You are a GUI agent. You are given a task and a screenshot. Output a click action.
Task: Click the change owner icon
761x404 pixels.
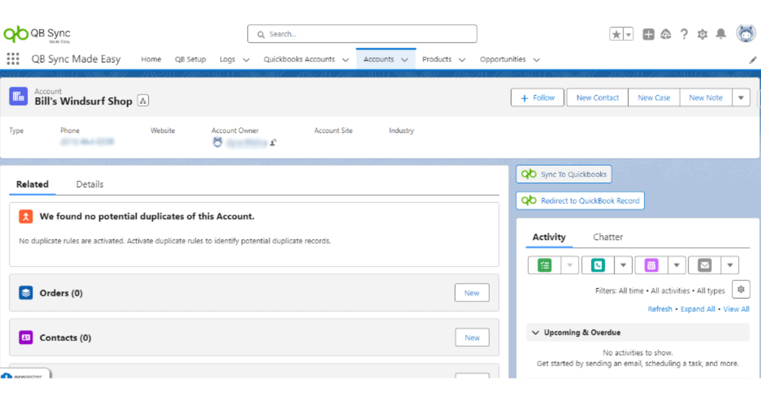pyautogui.click(x=273, y=143)
